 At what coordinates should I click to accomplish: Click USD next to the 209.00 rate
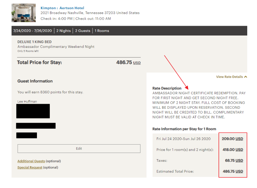[239, 139]
